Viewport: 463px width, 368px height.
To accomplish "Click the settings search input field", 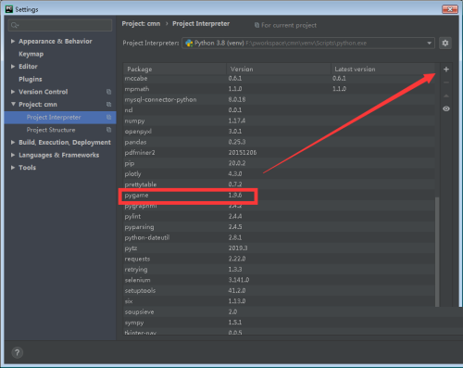I will (x=60, y=25).
